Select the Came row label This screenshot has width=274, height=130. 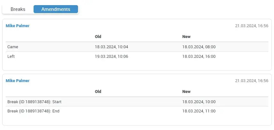[13, 47]
